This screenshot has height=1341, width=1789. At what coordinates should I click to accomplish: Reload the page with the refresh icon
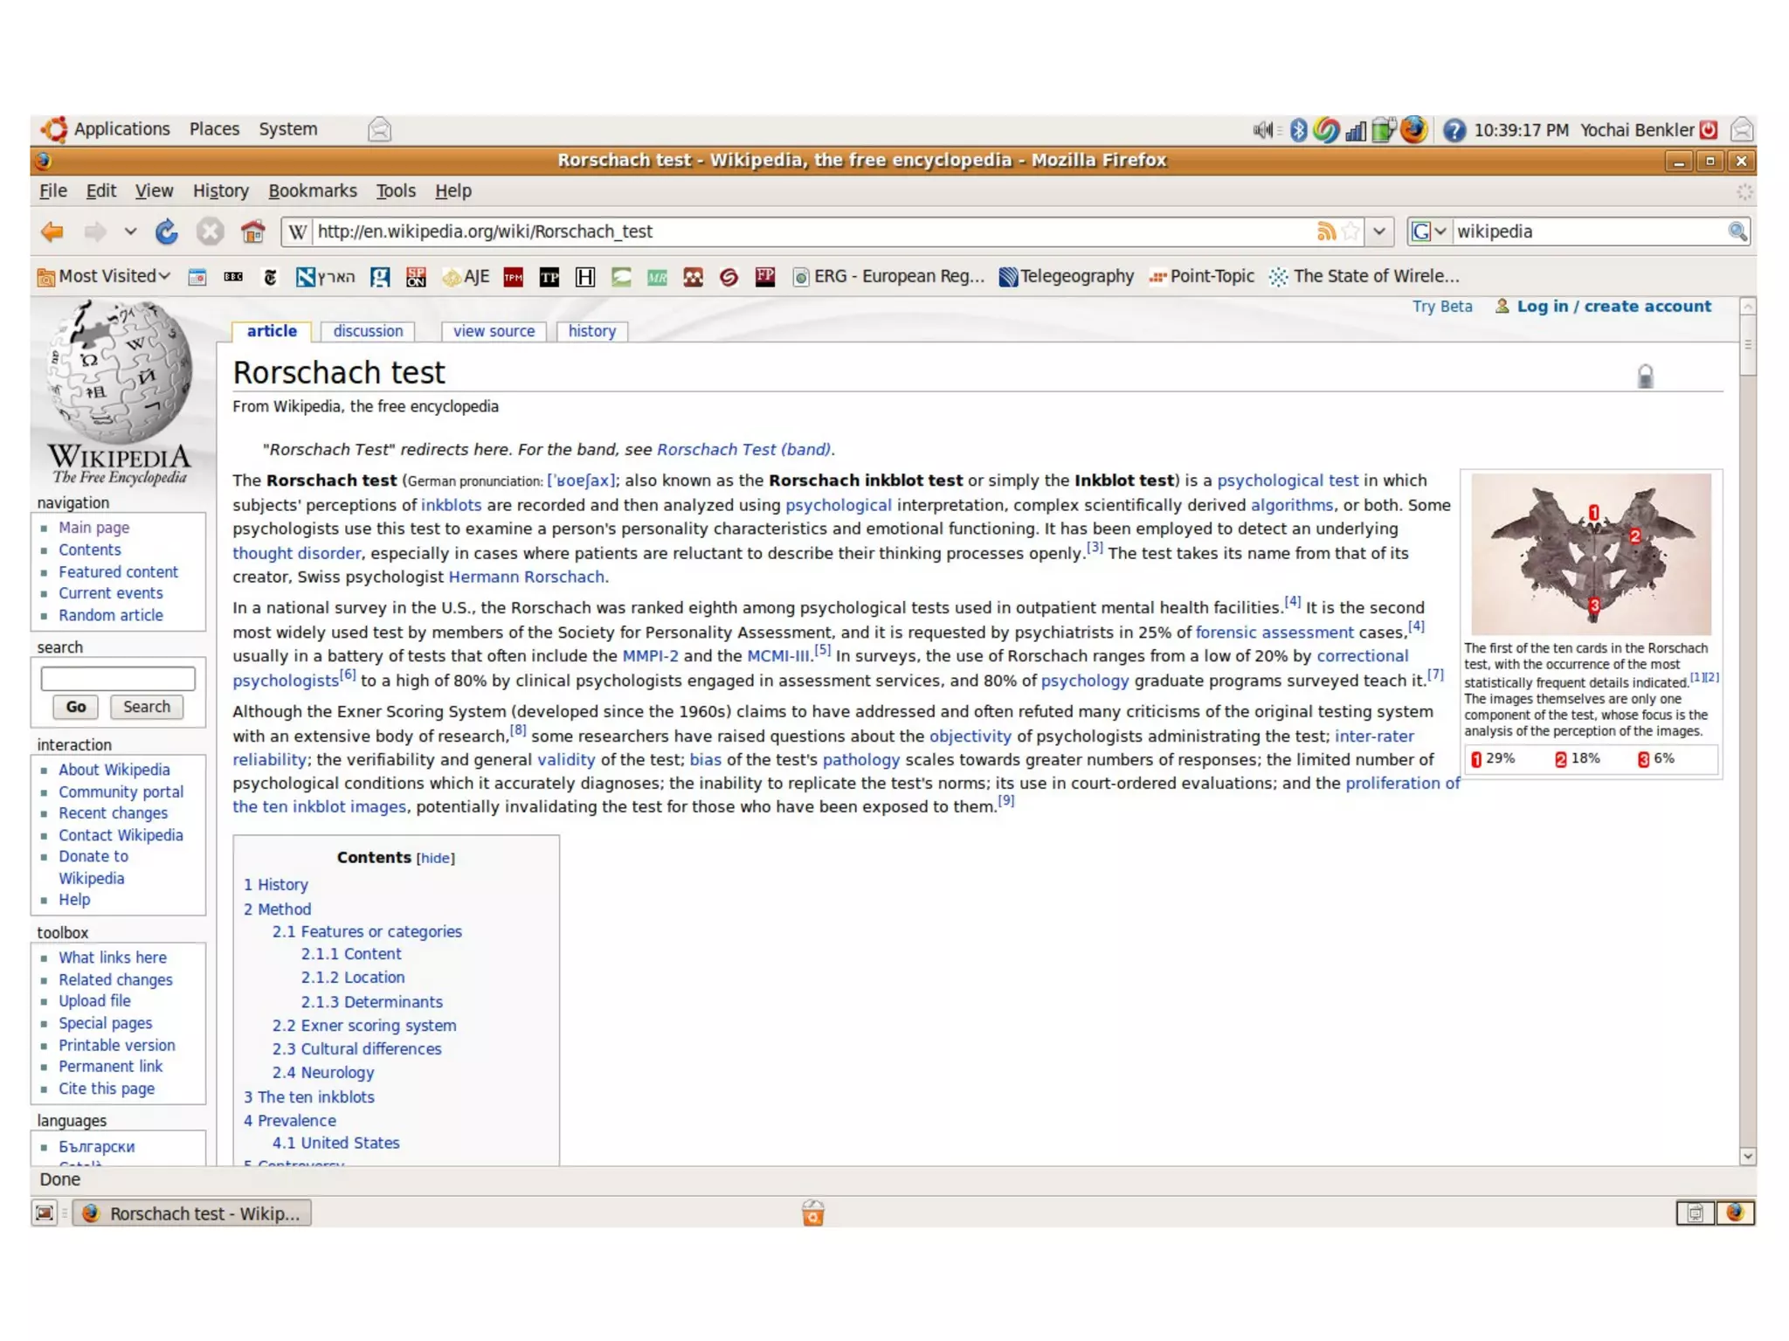[x=166, y=232]
